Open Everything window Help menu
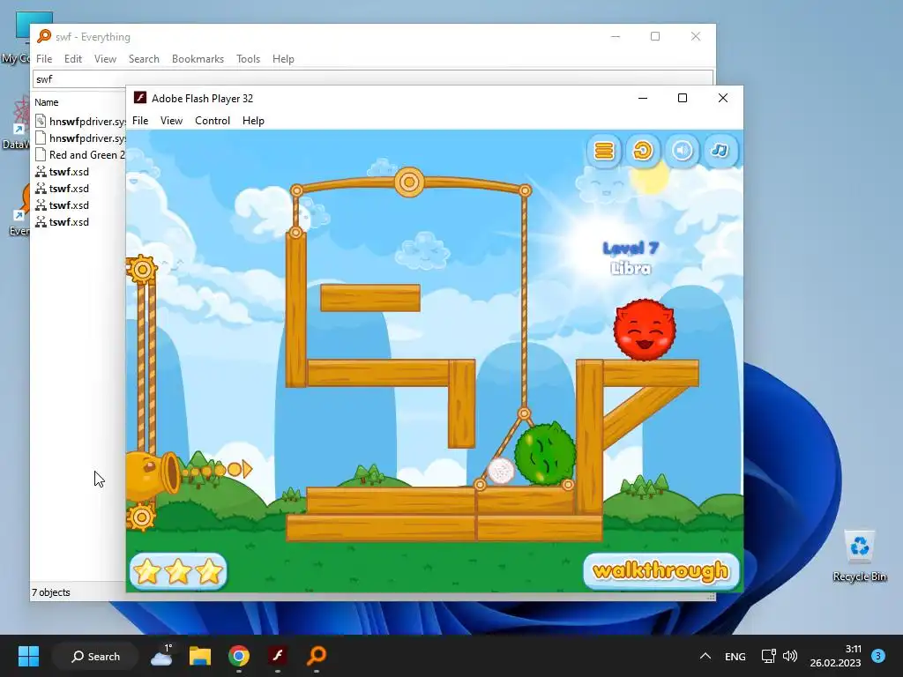This screenshot has height=677, width=903. click(x=283, y=59)
